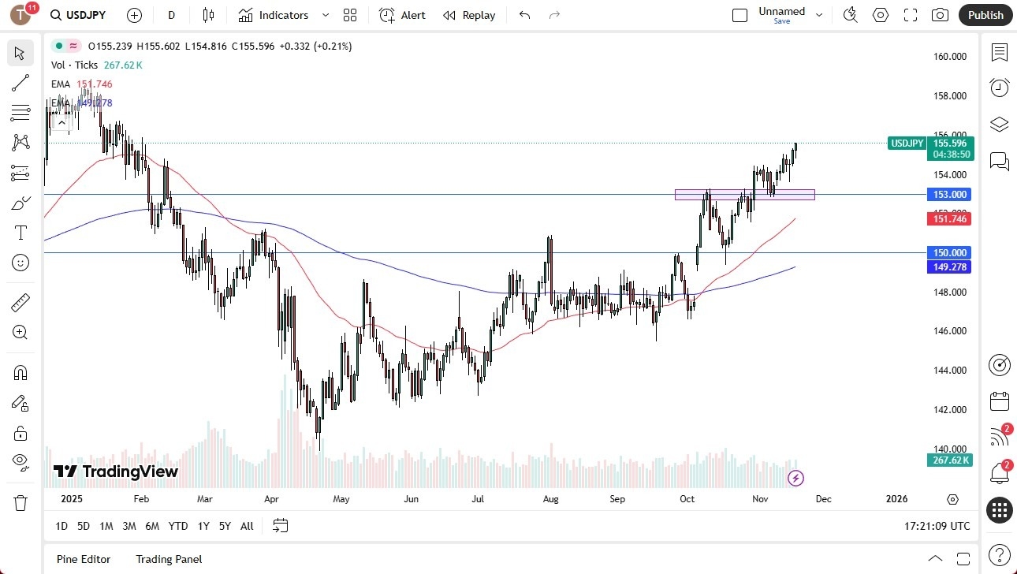
Task: Click the Publish button
Action: pos(985,14)
